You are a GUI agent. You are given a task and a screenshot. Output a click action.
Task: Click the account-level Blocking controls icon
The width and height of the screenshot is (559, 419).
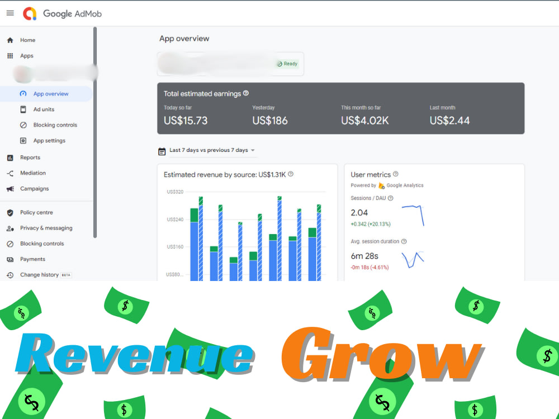point(10,244)
